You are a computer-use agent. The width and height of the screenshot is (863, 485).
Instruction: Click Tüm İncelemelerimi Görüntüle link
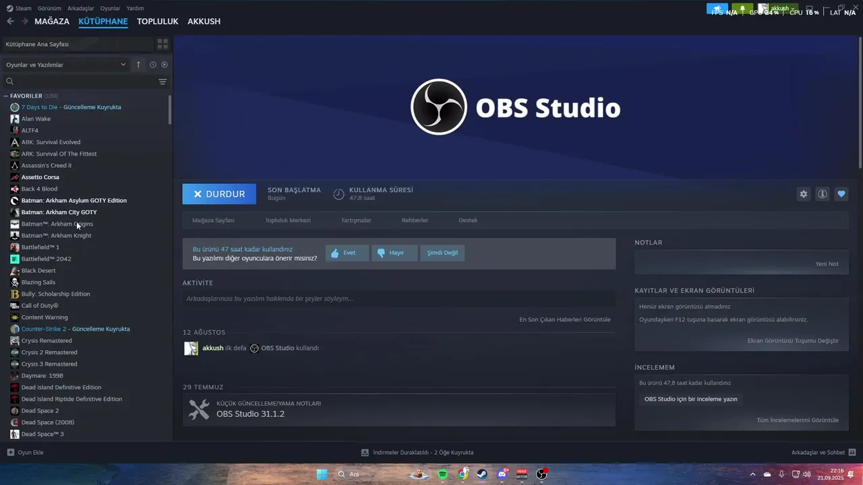798,420
